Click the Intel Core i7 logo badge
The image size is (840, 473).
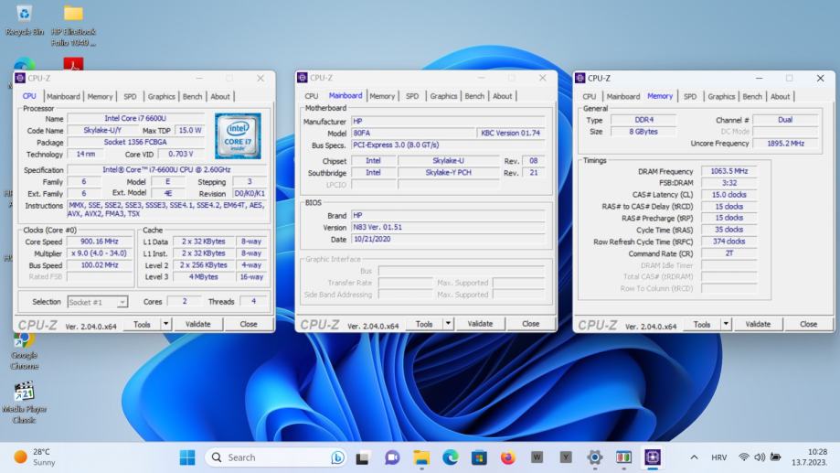pos(238,135)
